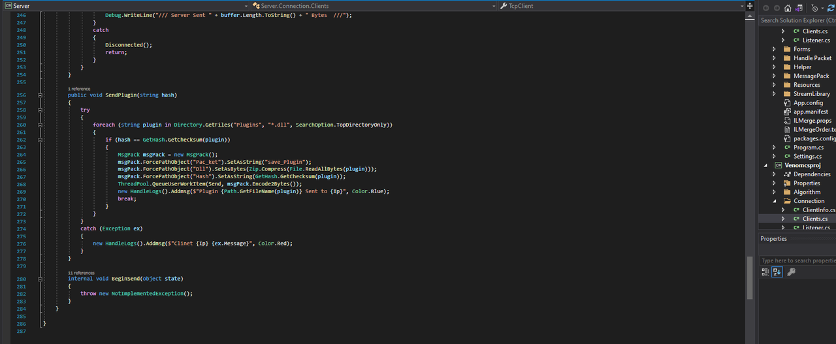Click the Dependencies node icon
This screenshot has height=344, width=836.
[786, 174]
